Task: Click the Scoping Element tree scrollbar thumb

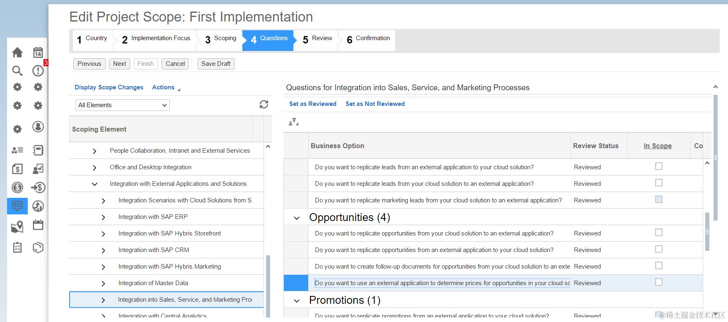Action: (268, 286)
